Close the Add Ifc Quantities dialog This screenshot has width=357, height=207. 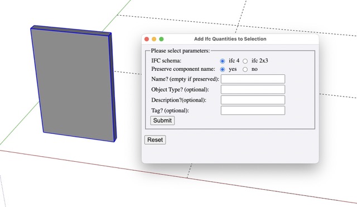point(147,39)
